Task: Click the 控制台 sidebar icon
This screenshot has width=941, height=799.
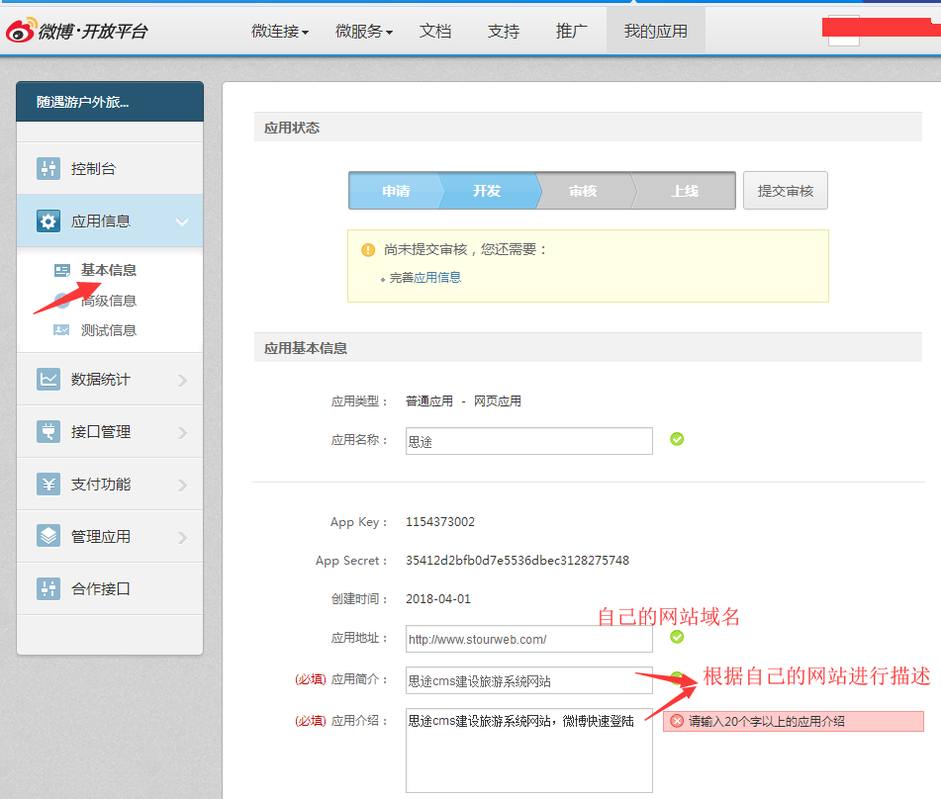Action: pyautogui.click(x=48, y=169)
